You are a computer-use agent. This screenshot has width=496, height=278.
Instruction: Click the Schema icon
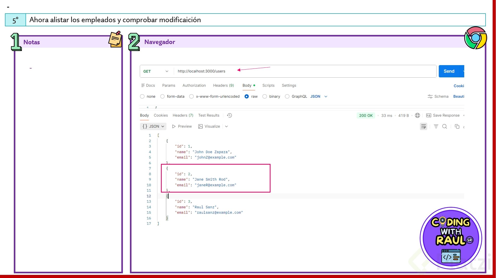(430, 96)
